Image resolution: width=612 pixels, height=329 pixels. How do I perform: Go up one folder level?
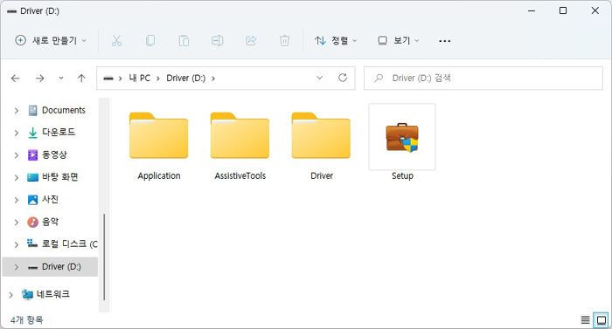click(x=81, y=79)
